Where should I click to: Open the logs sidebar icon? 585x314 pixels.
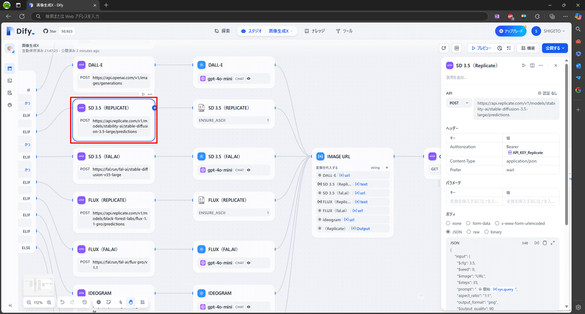(x=10, y=92)
